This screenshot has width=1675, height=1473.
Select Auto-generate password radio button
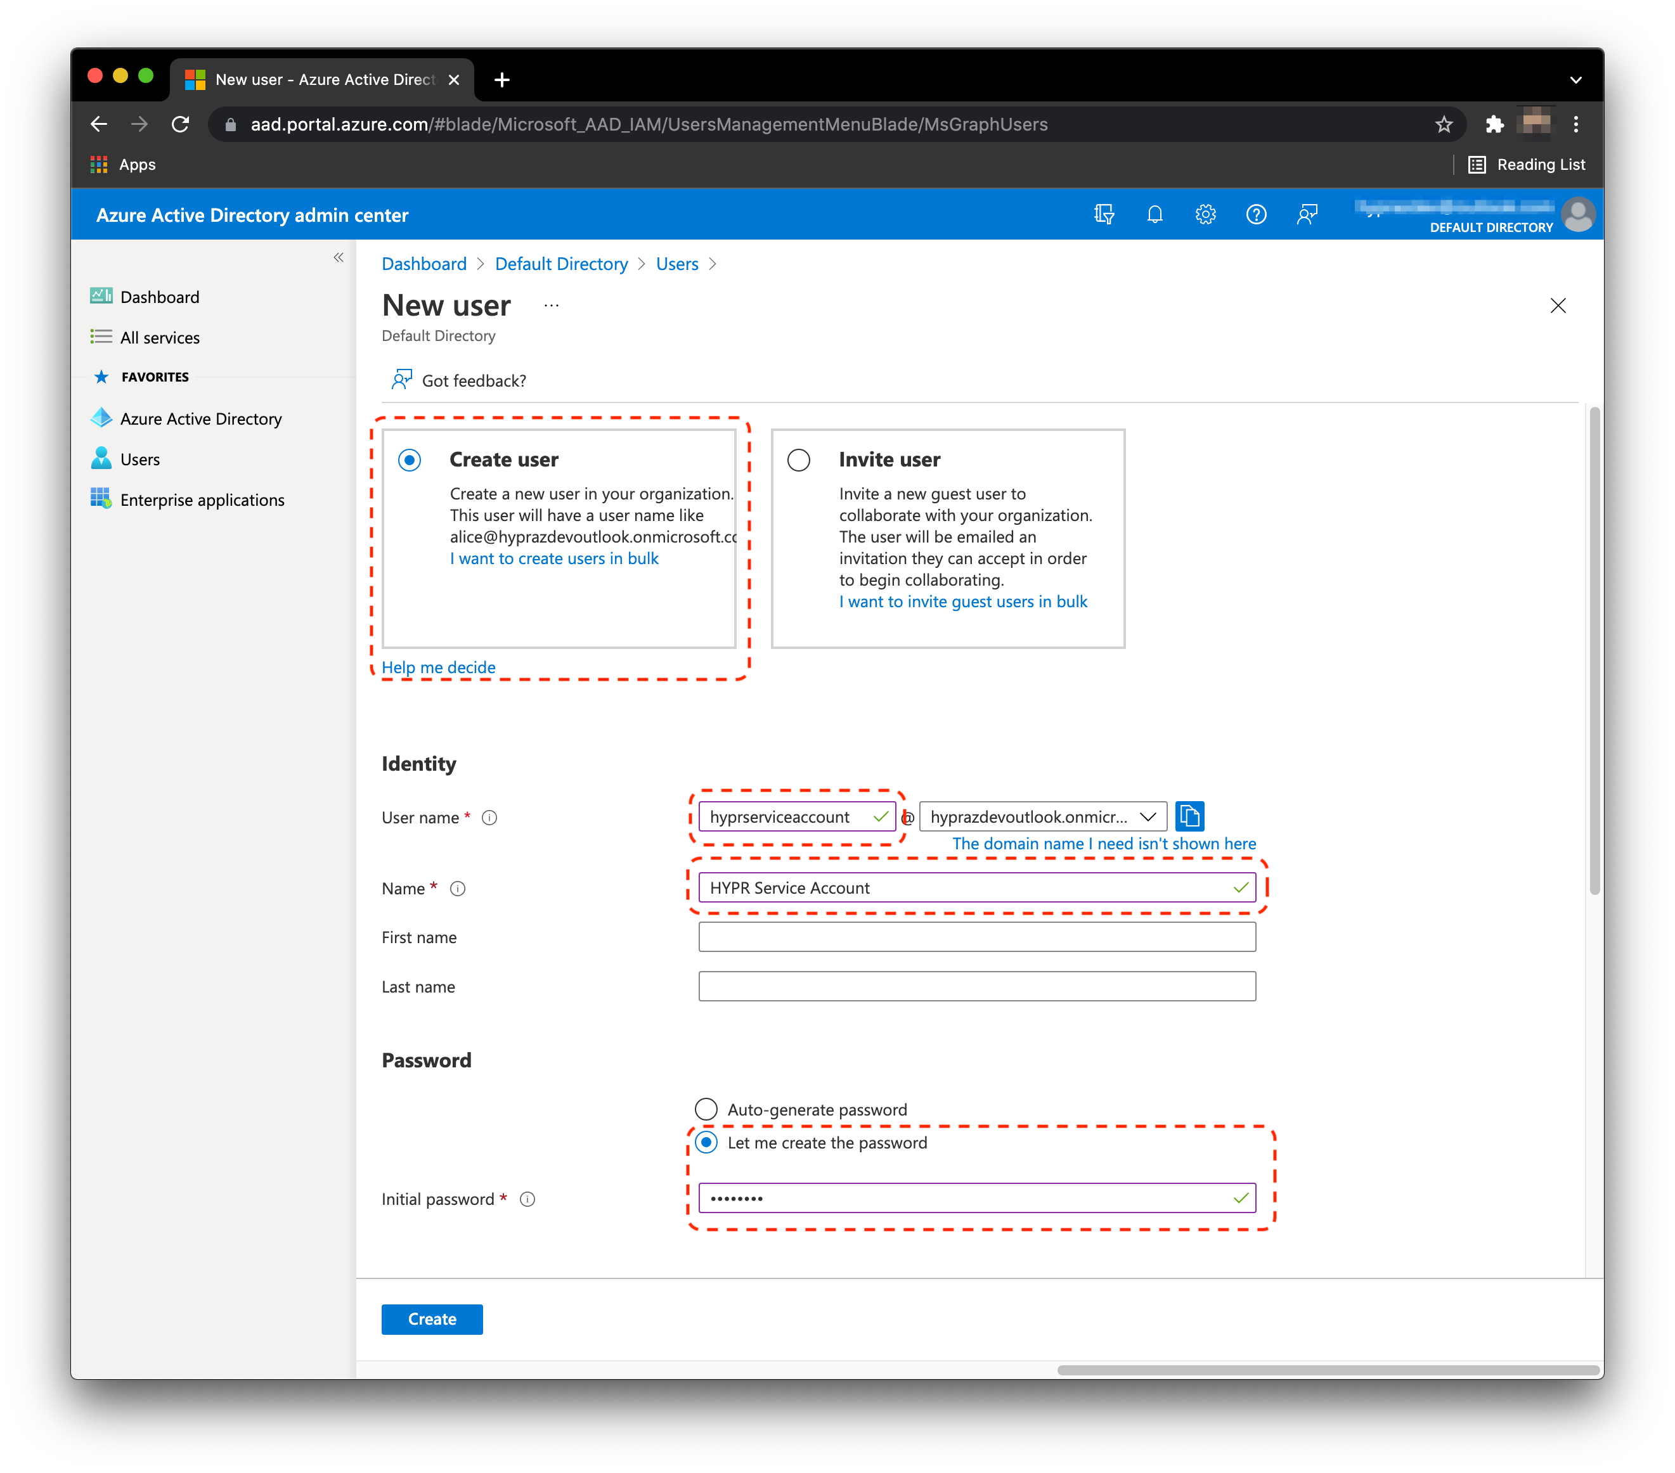click(x=706, y=1109)
